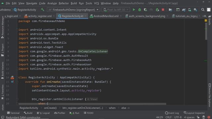212x119 pixels.
Task: Open the SDK Manager toolbar icon
Action: tap(195, 10)
